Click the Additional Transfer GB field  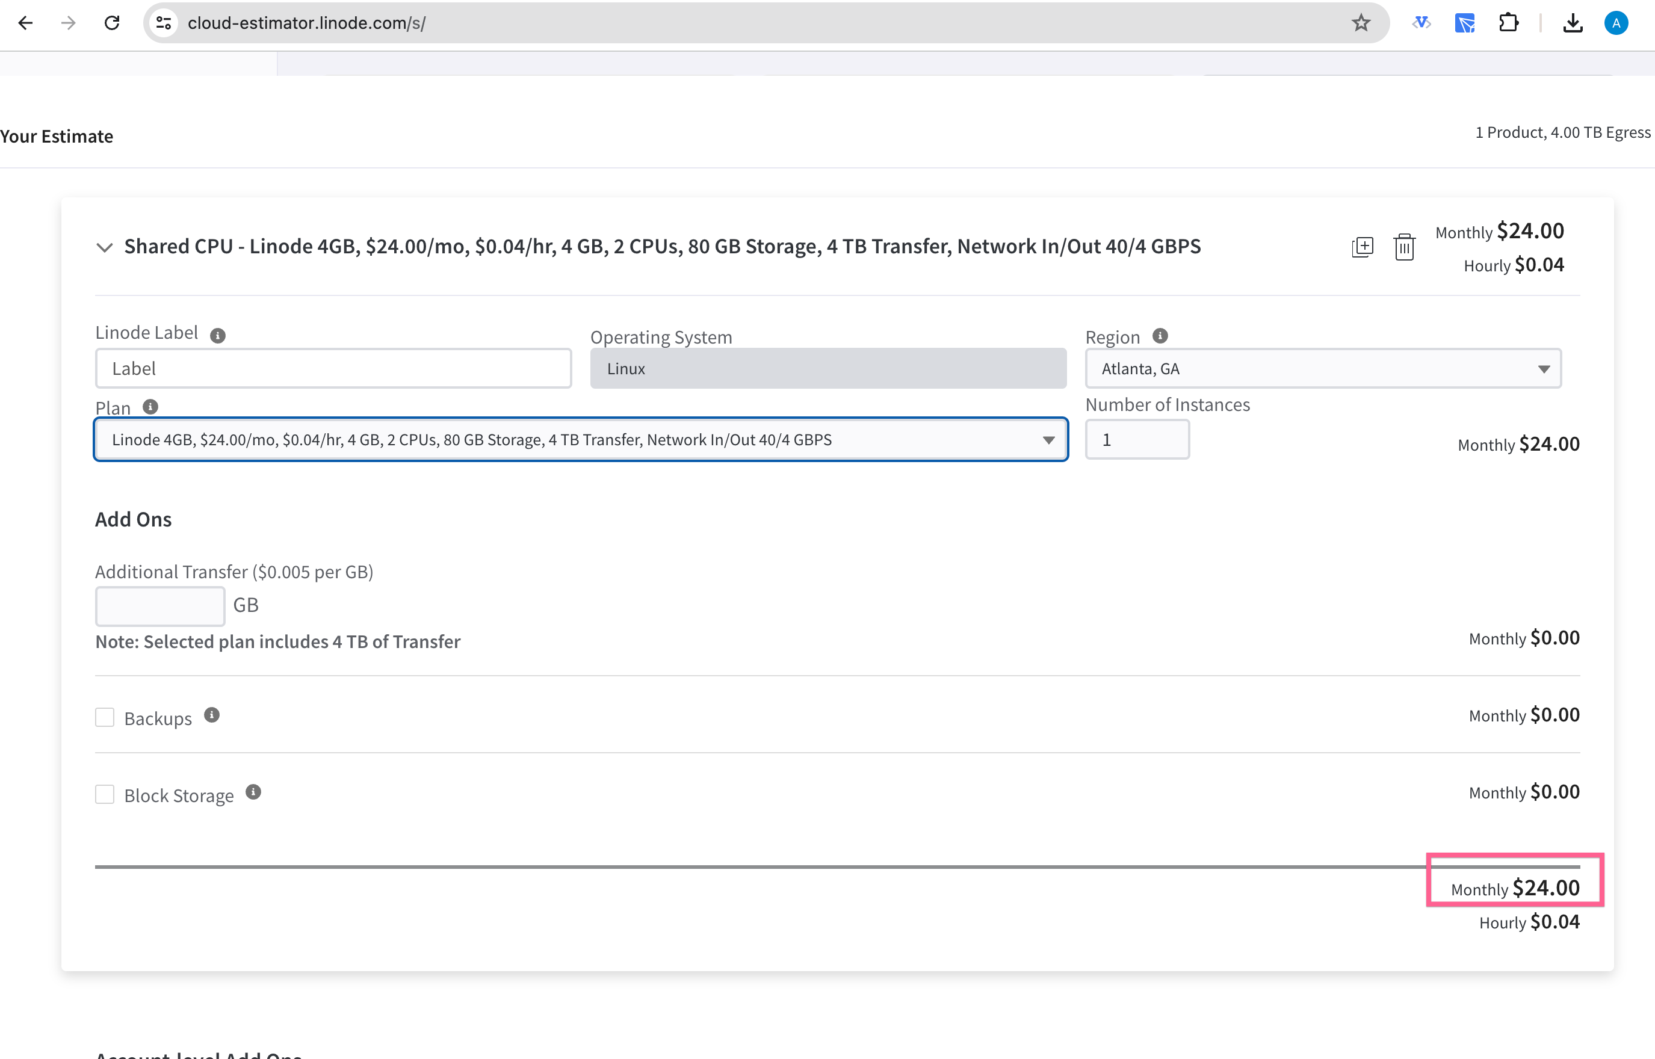pyautogui.click(x=159, y=605)
